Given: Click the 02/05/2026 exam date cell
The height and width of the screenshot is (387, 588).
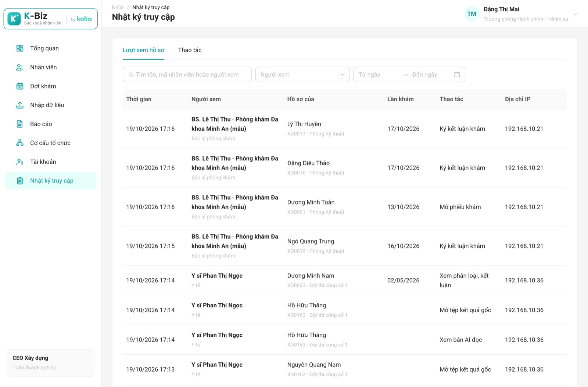Looking at the screenshot, I should coord(403,281).
